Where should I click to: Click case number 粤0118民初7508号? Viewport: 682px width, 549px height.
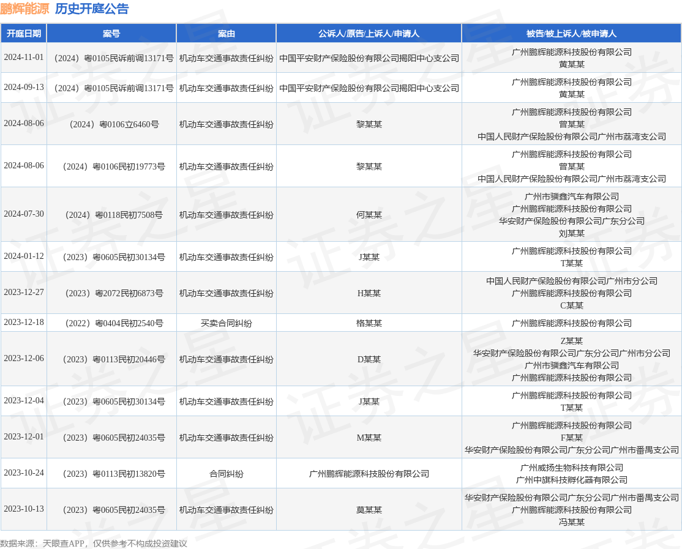(x=114, y=215)
